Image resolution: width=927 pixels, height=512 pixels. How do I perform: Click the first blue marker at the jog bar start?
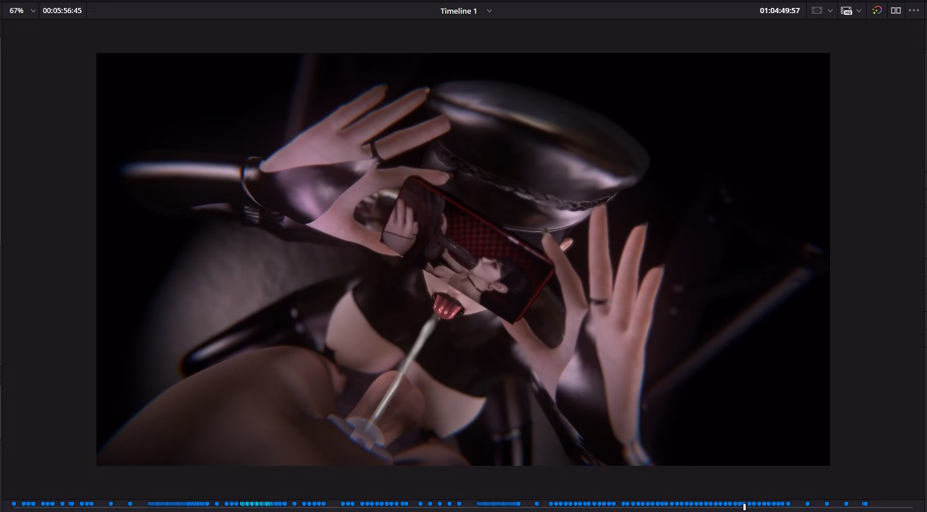point(14,504)
